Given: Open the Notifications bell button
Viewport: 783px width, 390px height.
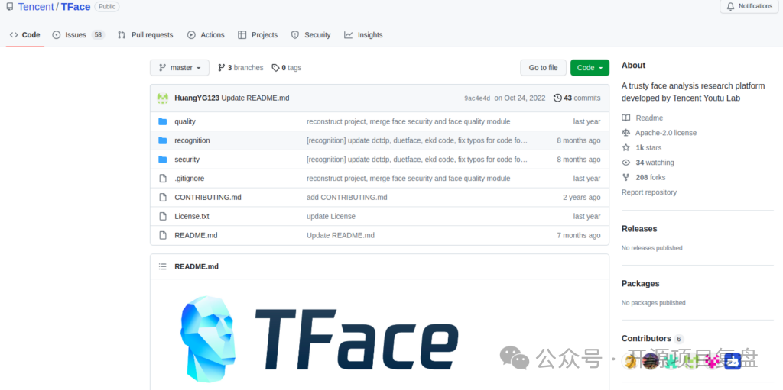Looking at the screenshot, I should point(749,6).
